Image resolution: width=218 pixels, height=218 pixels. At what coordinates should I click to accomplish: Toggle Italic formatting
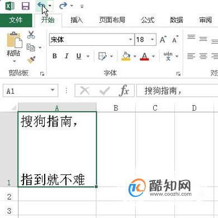67,56
